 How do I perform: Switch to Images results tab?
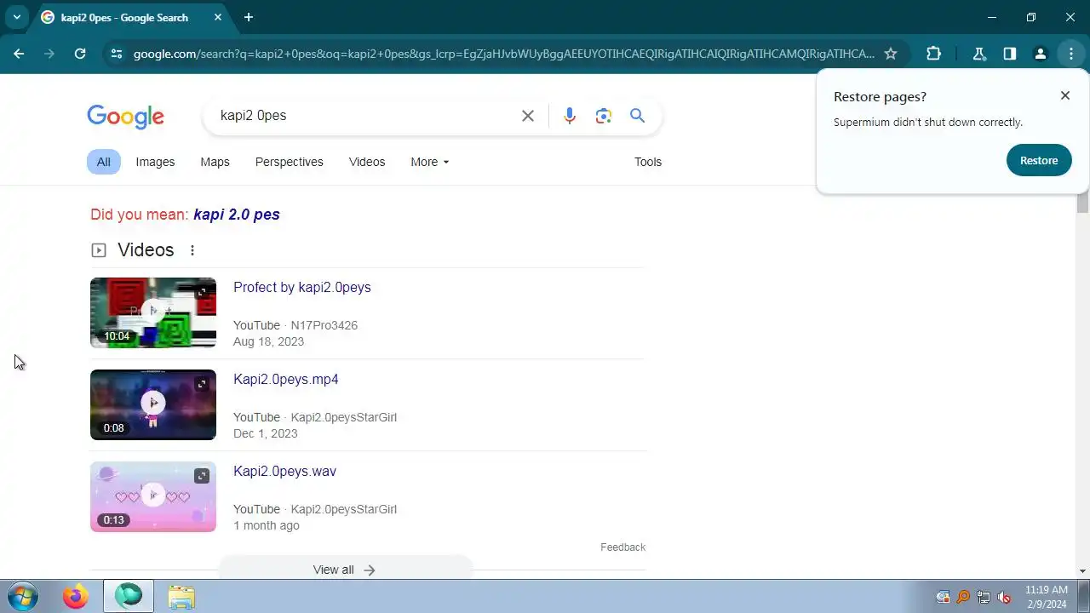(x=155, y=162)
